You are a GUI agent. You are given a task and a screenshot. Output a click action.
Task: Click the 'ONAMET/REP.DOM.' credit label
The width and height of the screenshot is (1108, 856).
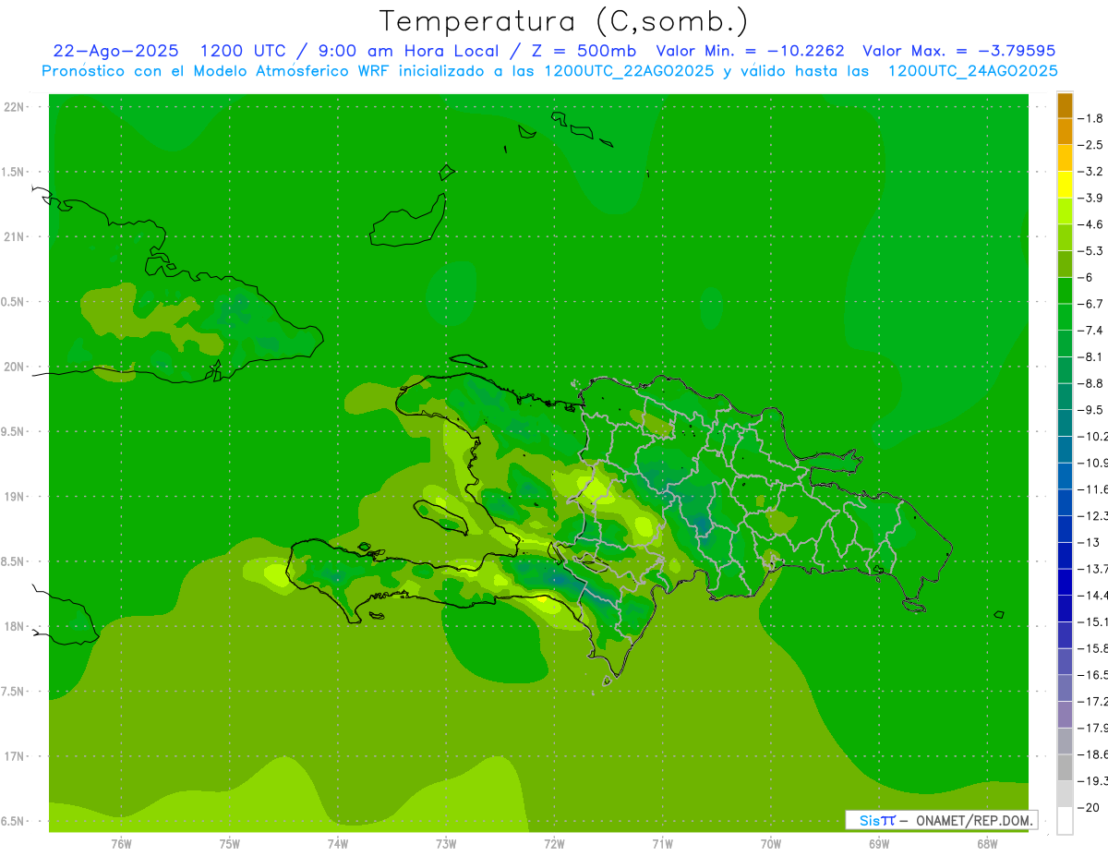[x=973, y=820]
